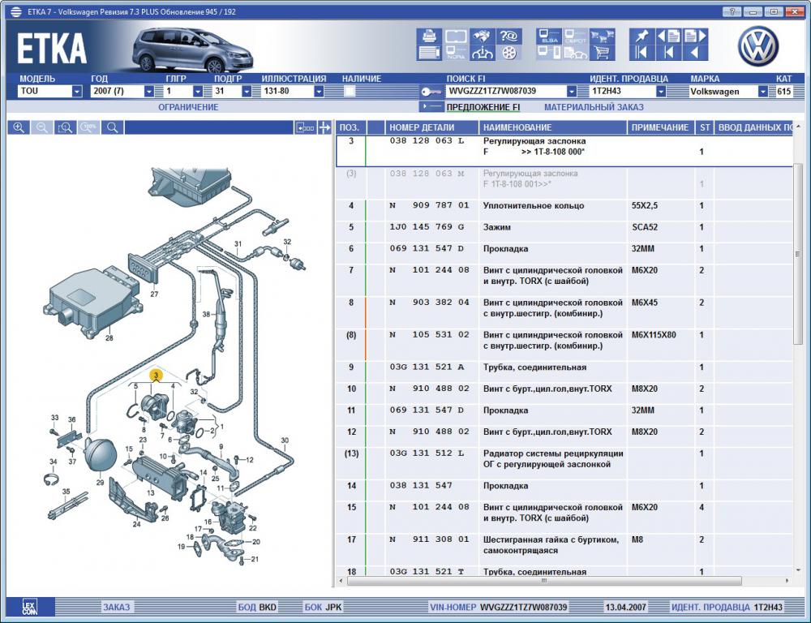Open the DEPOT icon
Screen dimensions: 811x623
tap(575, 37)
